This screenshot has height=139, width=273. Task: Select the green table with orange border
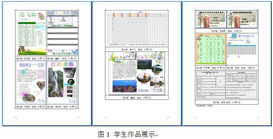[x=211, y=49]
